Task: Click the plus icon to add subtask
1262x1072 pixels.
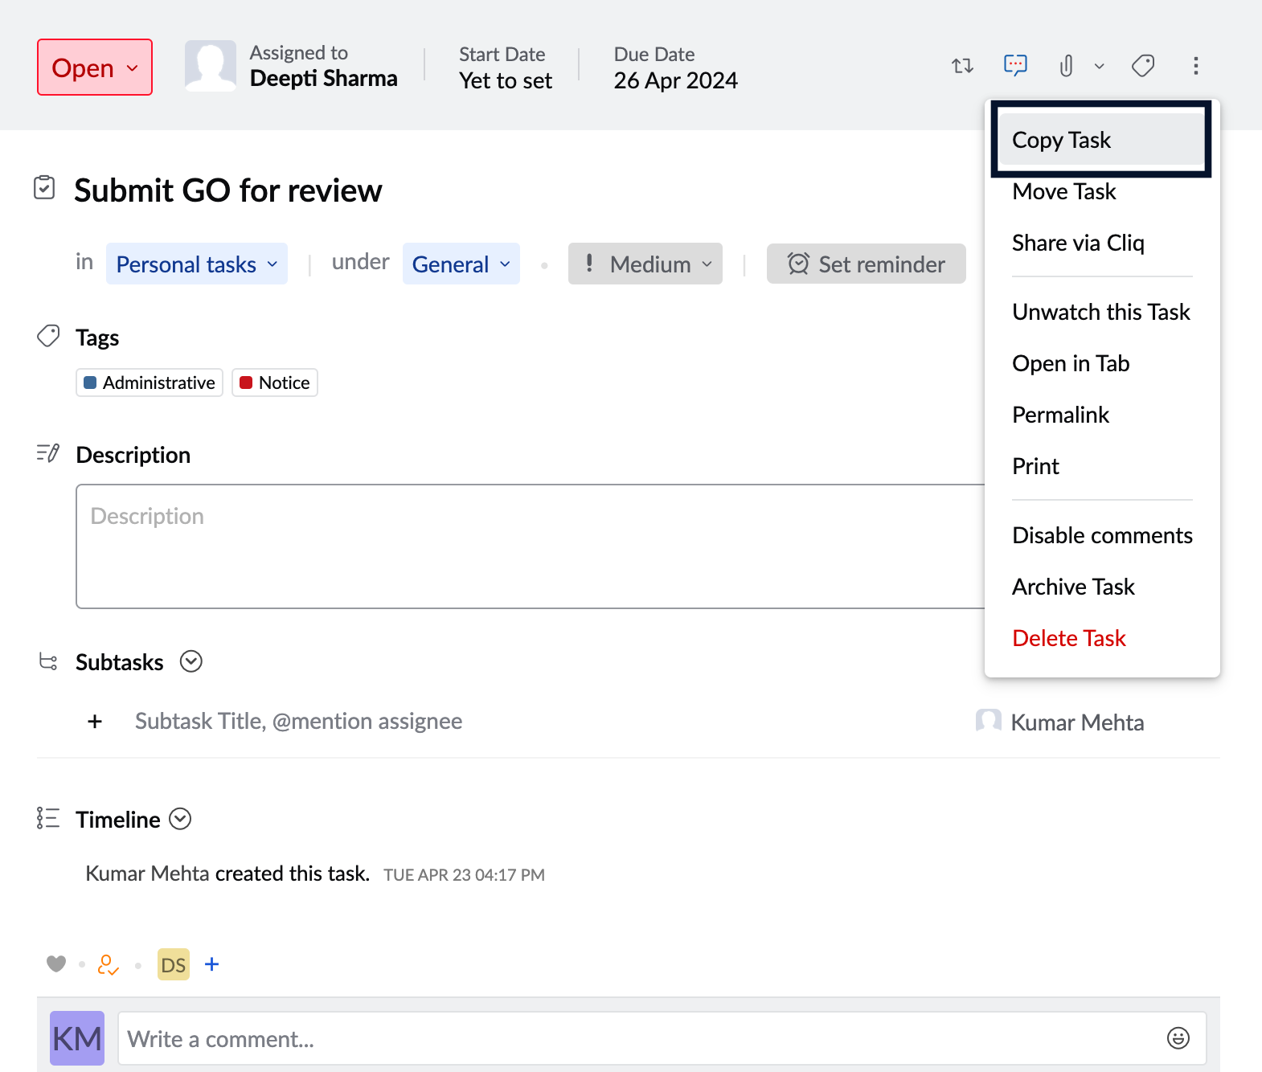Action: point(95,722)
